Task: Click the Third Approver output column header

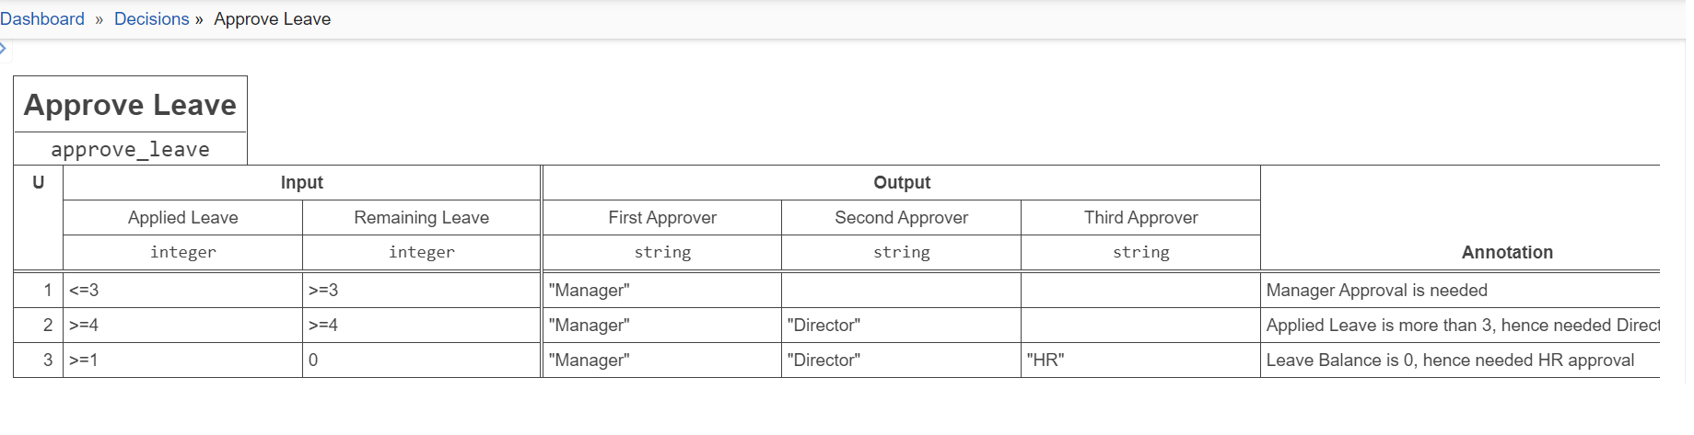Action: (1140, 218)
